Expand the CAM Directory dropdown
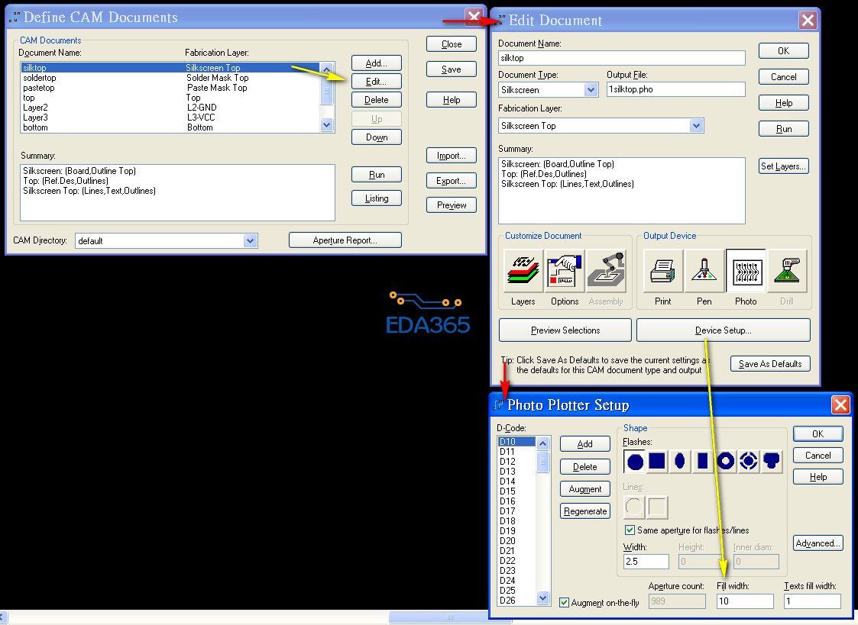858x625 pixels. coord(250,241)
